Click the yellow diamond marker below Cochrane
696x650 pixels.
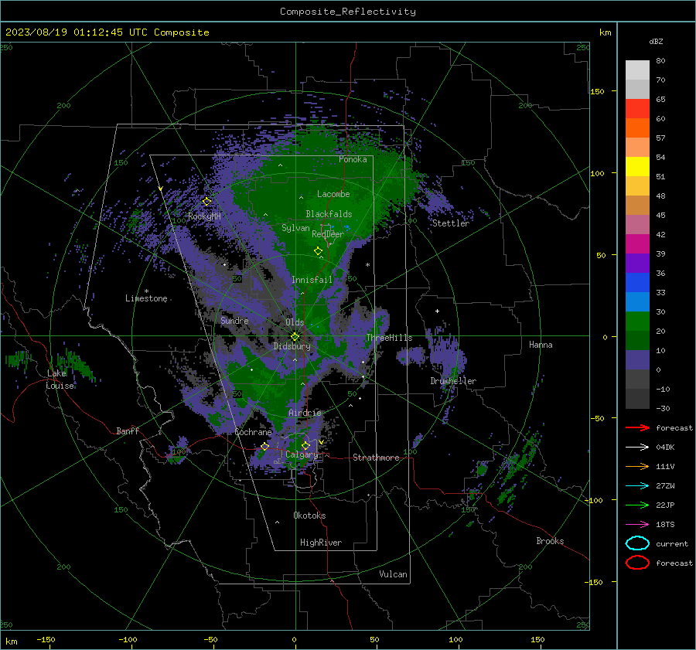[x=264, y=446]
